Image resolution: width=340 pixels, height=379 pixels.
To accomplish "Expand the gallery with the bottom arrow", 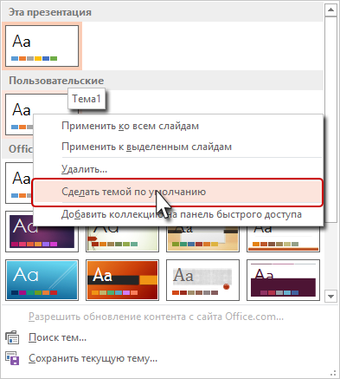I will (x=330, y=297).
